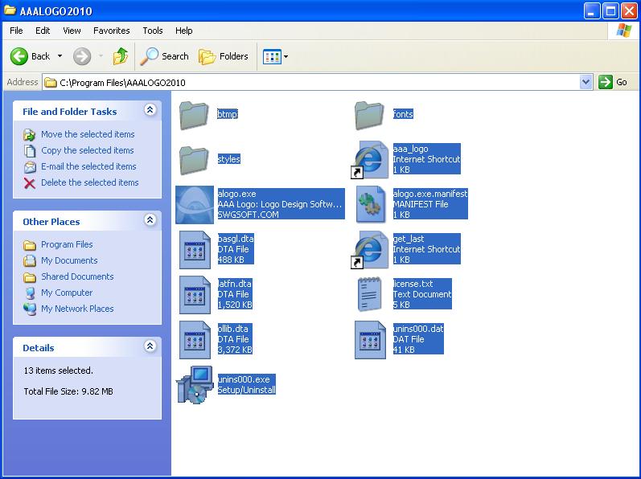Toggle the Folders pane
Image resolution: width=641 pixels, height=479 pixels.
(224, 56)
